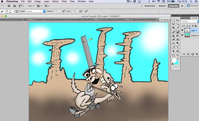Toggle lock all for layer
The width and height of the screenshot is (199, 121).
point(196,26)
